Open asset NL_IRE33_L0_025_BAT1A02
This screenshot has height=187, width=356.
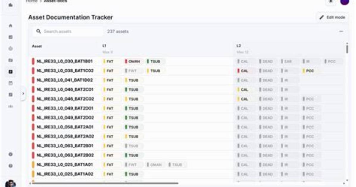tap(65, 174)
